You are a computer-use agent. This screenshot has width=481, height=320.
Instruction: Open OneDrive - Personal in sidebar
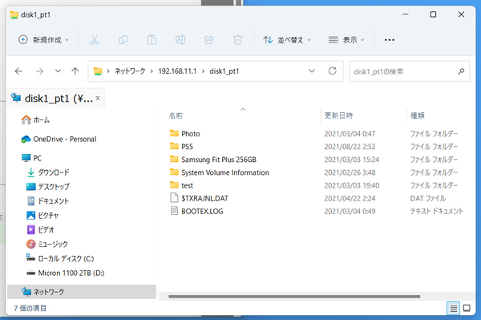tap(59, 140)
